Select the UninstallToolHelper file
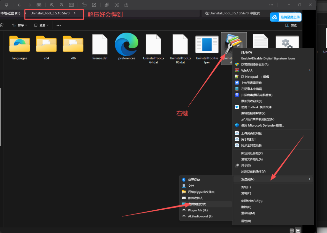Image resolution: width=327 pixels, height=233 pixels. tap(207, 50)
